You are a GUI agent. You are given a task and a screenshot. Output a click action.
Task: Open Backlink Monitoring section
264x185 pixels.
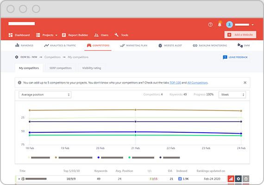click(x=210, y=45)
